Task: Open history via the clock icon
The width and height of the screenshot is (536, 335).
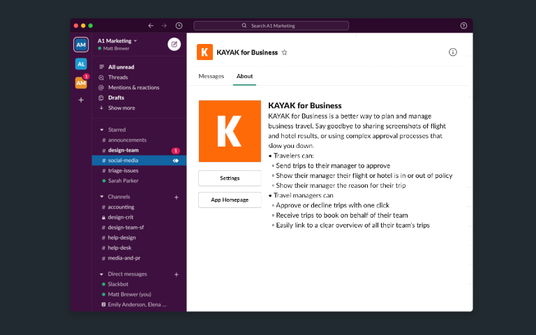Action: [179, 26]
